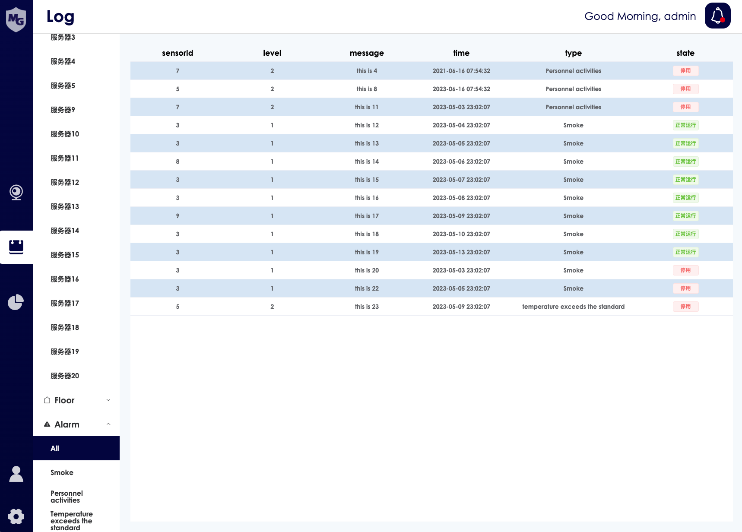
Task: Click the Alarm submenu label
Action: tap(67, 424)
